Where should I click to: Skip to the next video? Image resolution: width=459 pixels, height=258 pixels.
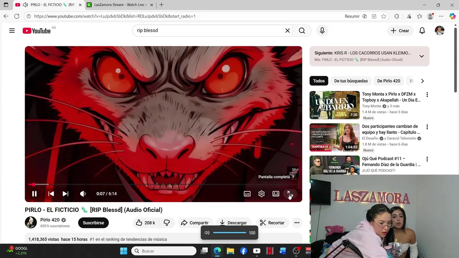[65, 193]
